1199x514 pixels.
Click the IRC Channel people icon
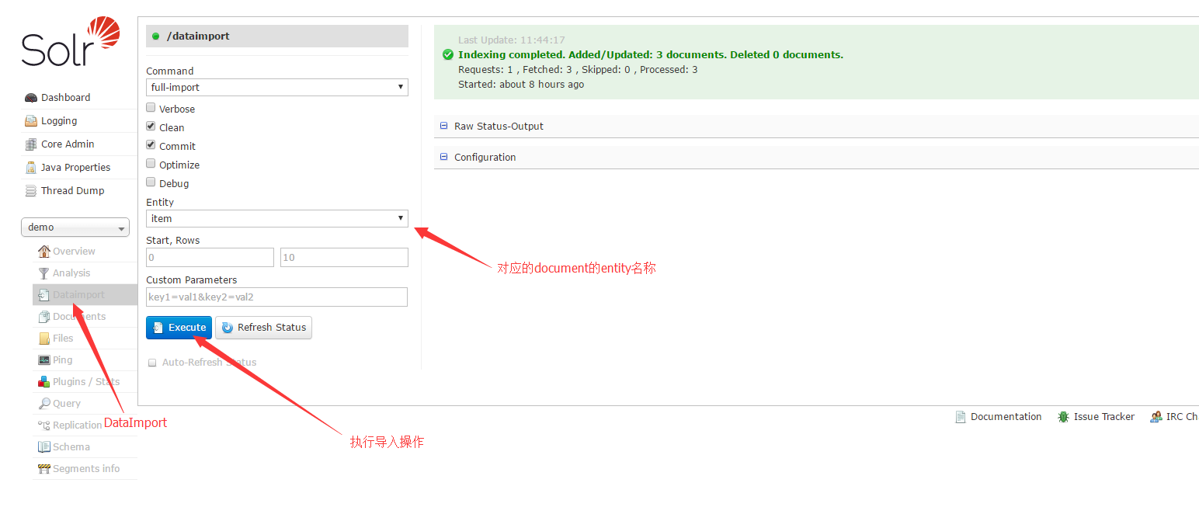point(1156,417)
